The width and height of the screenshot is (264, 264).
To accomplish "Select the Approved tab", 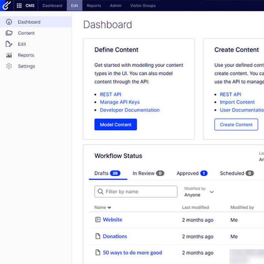I will [x=192, y=173].
